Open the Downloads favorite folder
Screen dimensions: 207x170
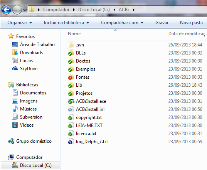(32, 53)
